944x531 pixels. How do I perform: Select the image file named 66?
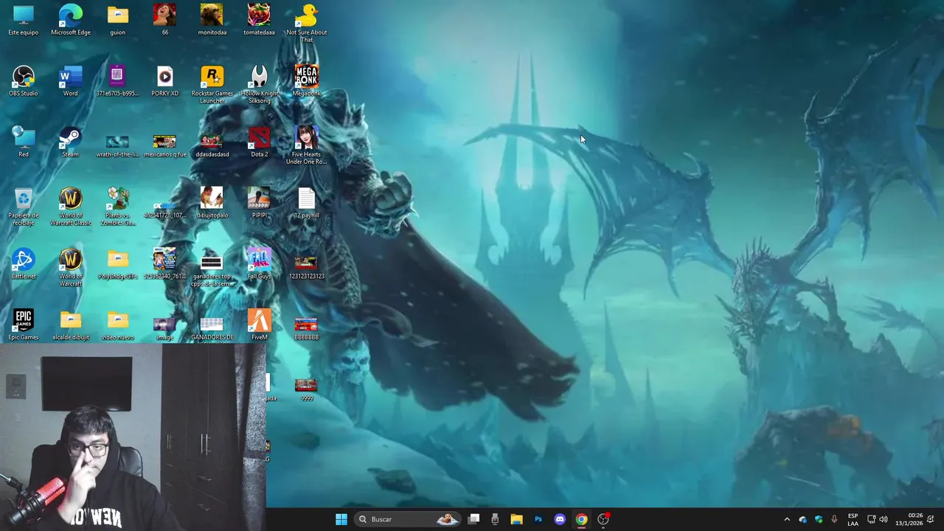click(164, 20)
